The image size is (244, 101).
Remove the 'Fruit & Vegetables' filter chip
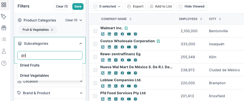(x=52, y=30)
